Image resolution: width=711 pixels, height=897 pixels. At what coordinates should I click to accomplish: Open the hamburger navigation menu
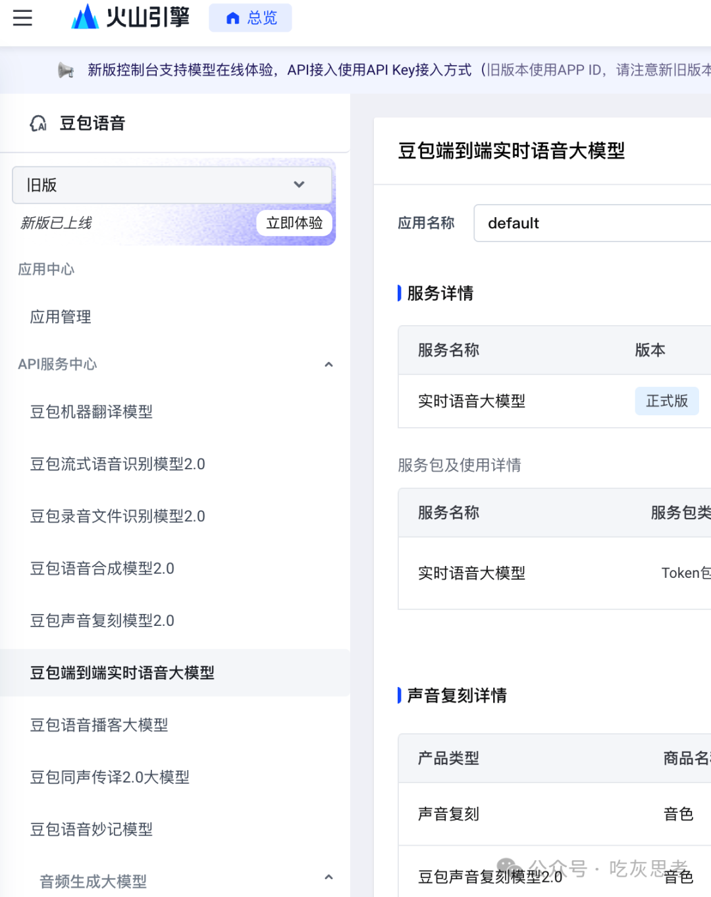pyautogui.click(x=22, y=18)
